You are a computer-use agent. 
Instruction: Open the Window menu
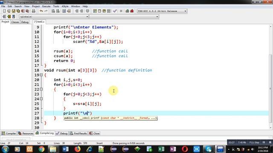tap(76, 6)
